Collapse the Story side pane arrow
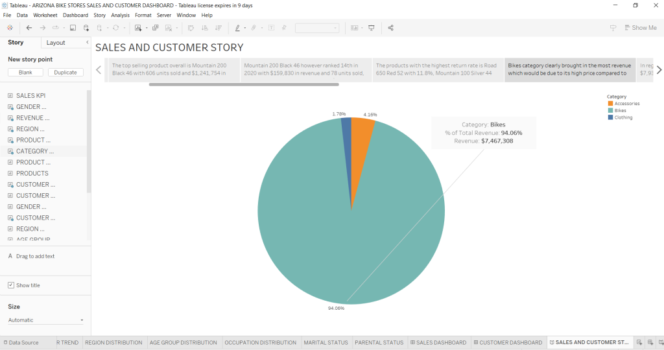Viewport: 664px width, 350px height. click(87, 43)
